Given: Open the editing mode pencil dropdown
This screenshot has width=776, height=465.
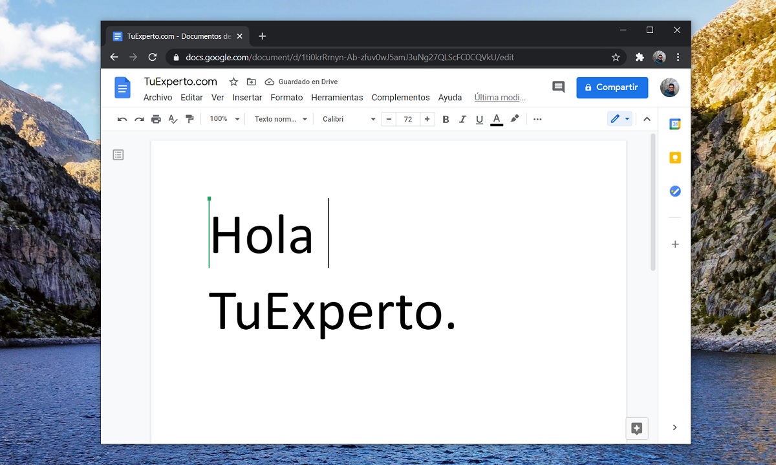Looking at the screenshot, I should [x=620, y=119].
